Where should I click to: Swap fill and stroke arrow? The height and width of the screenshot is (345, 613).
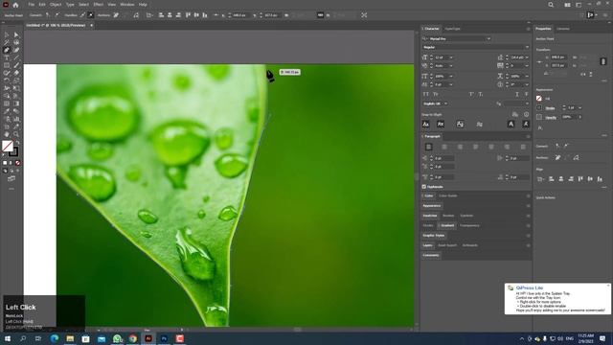click(x=17, y=143)
